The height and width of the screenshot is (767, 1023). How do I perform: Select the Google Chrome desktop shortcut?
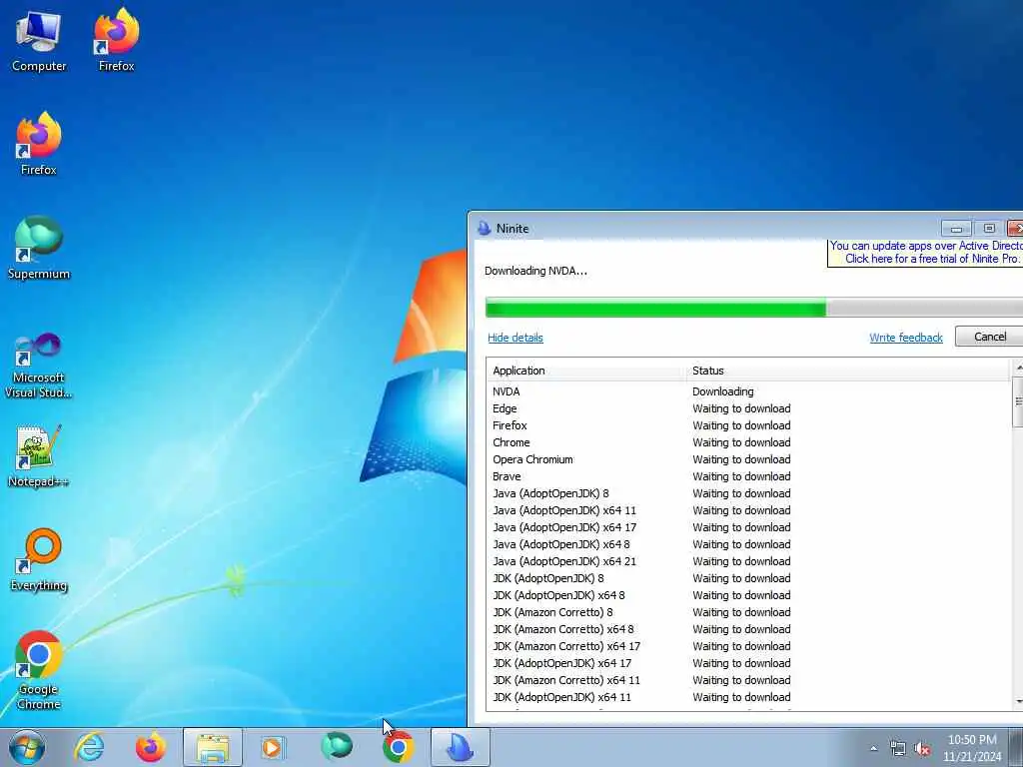pyautogui.click(x=39, y=670)
